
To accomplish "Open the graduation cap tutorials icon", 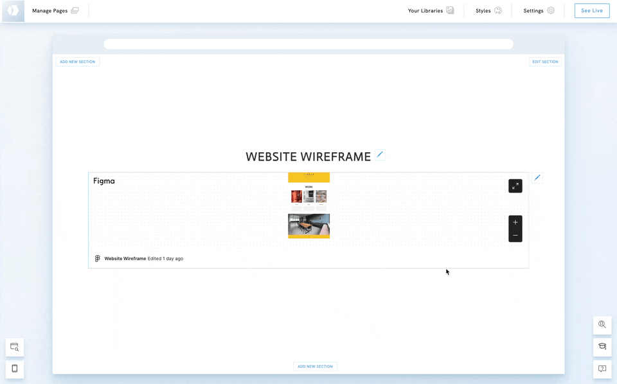I will click(602, 347).
